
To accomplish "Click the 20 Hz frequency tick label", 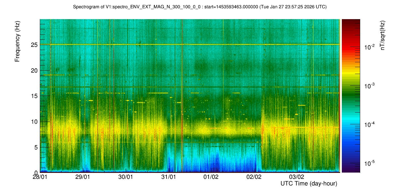I will click(x=34, y=70).
